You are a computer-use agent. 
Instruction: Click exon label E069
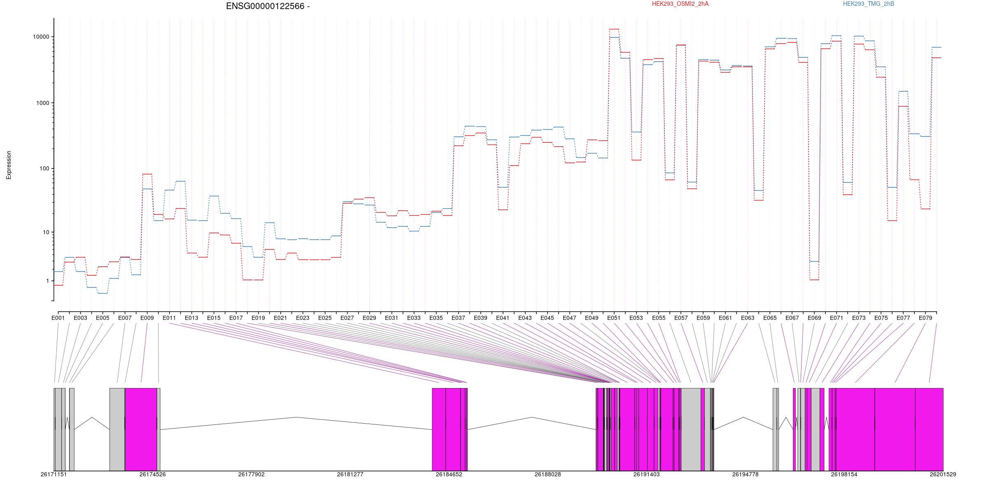[x=814, y=318]
